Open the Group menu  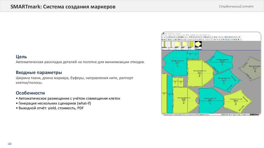184,35
